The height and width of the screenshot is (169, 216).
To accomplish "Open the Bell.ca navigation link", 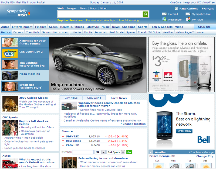I will (x=6, y=32).
